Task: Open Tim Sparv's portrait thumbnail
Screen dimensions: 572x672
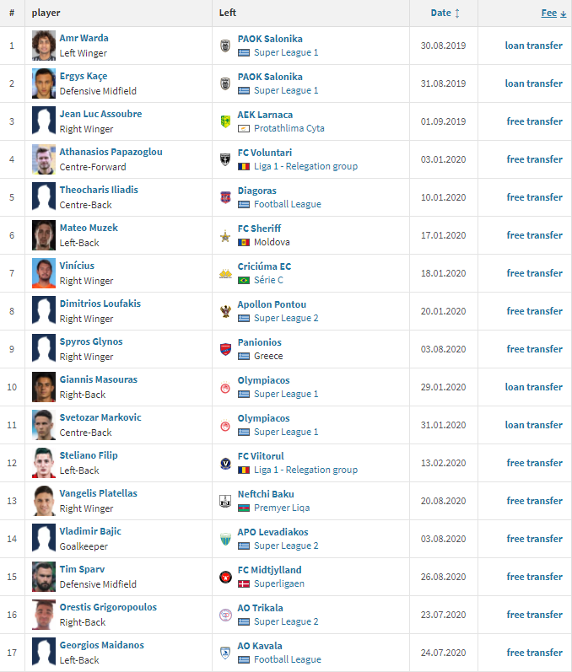Action: coord(44,577)
